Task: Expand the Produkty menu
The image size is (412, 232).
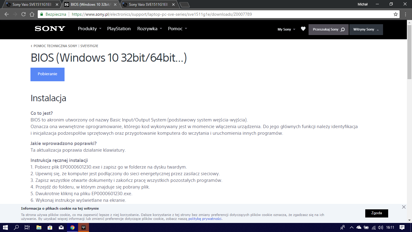Action: 90,29
